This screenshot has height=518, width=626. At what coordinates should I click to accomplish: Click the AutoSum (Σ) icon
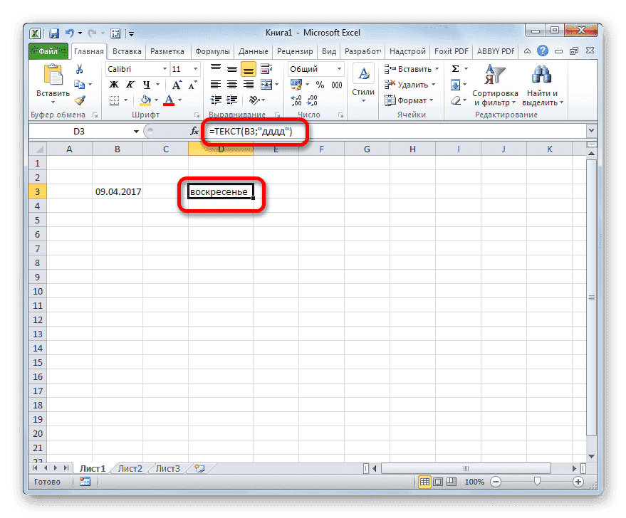coord(455,68)
